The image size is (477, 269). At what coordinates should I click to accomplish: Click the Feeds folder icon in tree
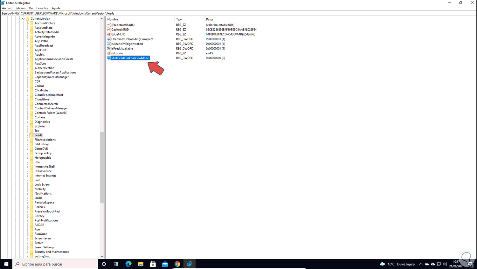[31, 135]
